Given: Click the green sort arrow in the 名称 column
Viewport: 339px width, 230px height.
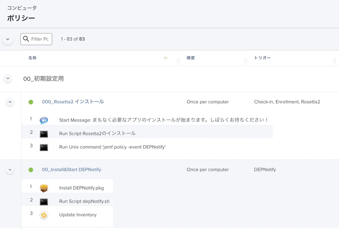Looking at the screenshot, I should [x=166, y=58].
